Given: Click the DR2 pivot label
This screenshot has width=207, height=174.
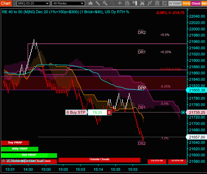Looking at the screenshot, I should point(142,32).
